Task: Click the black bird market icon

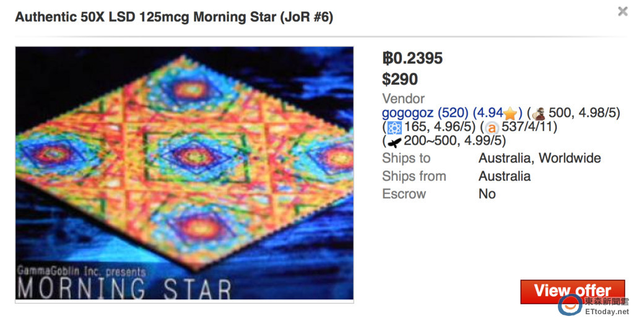Action: click(394, 142)
